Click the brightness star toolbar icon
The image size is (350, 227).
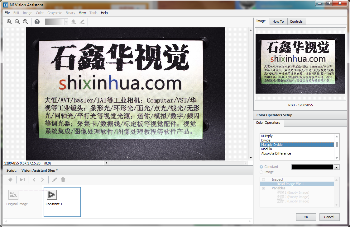coord(74,21)
